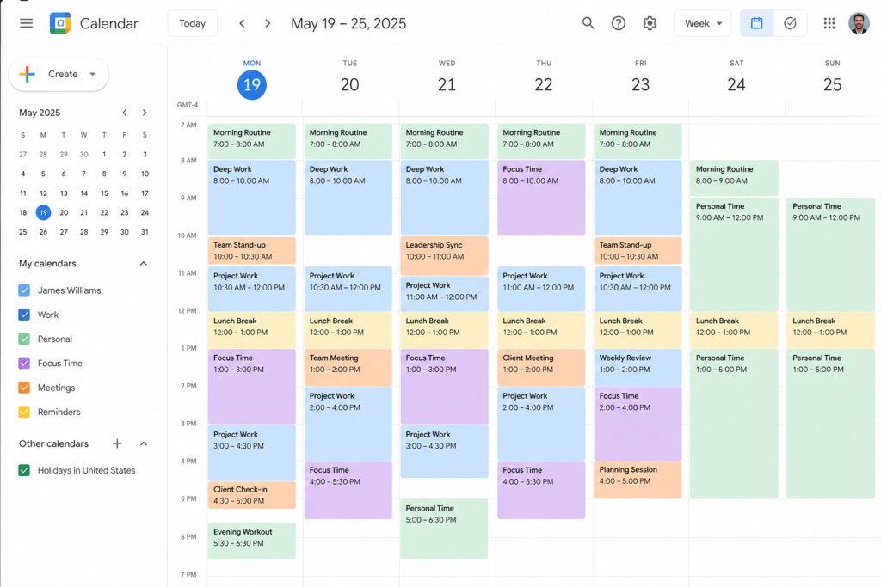Open Friday Planning Session event
881x587 pixels.
[x=638, y=480]
